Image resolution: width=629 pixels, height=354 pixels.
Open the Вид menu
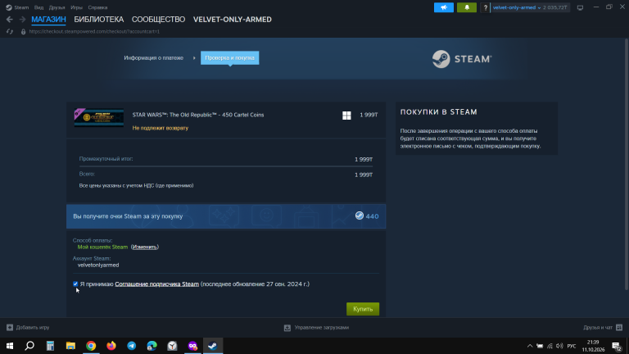pyautogui.click(x=39, y=7)
